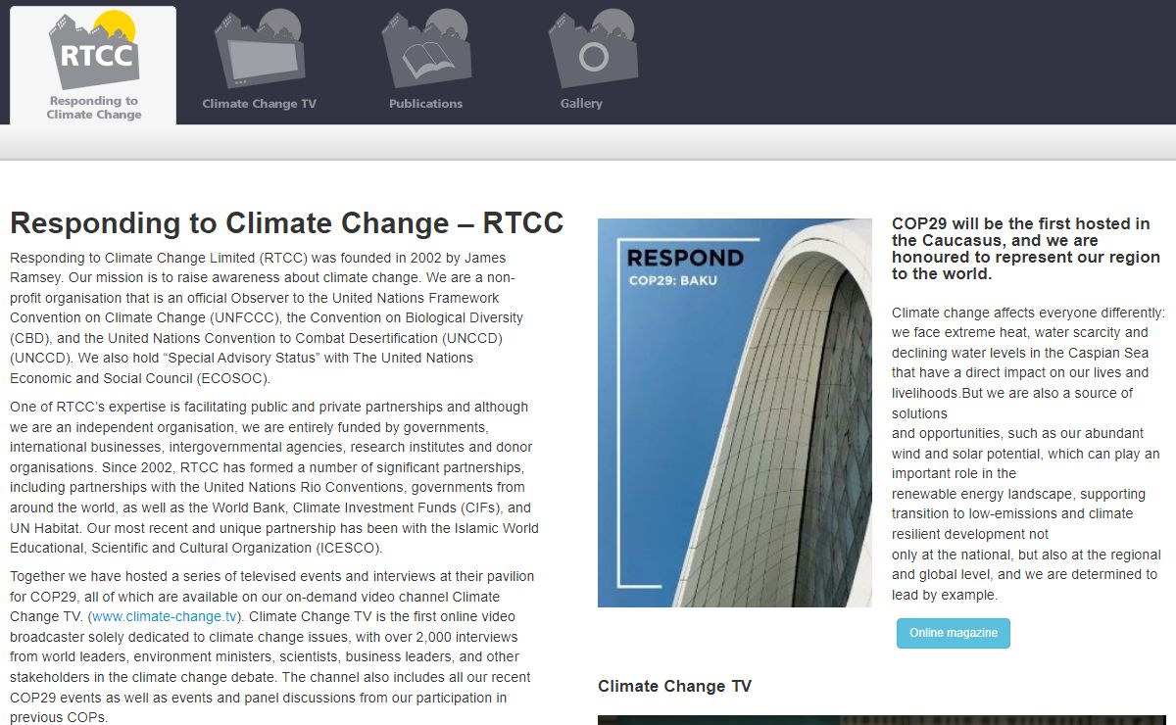Select the "Responding to Climate Change" tab label
The width and height of the screenshot is (1176, 725).
[94, 108]
